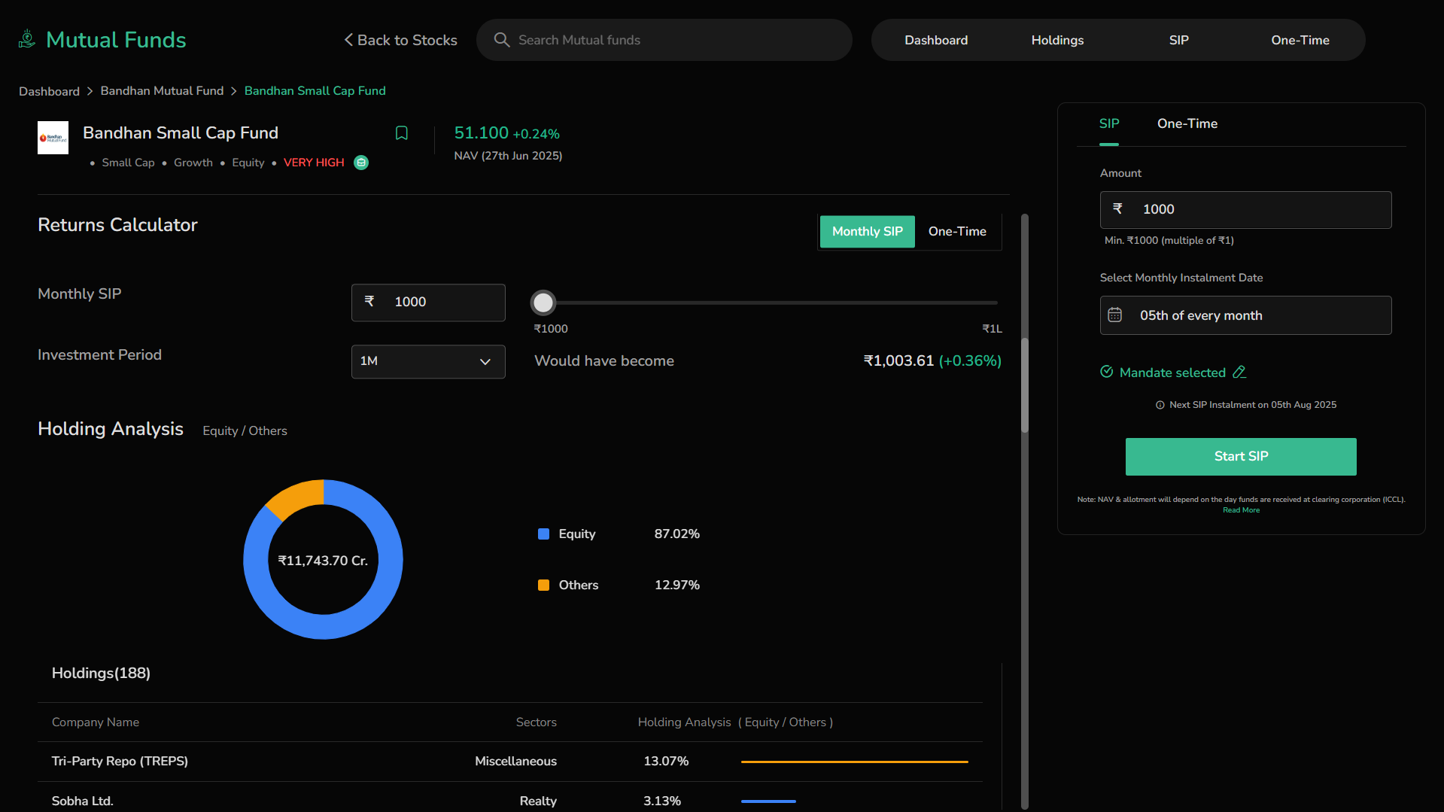Open the 05th of every month date picker

point(1245,315)
